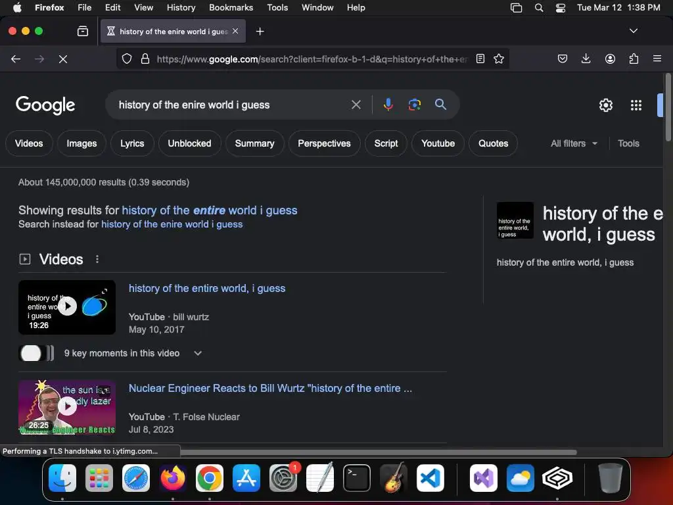Open Firefox hamburger application menu
Screen dimensions: 673x505
657,59
